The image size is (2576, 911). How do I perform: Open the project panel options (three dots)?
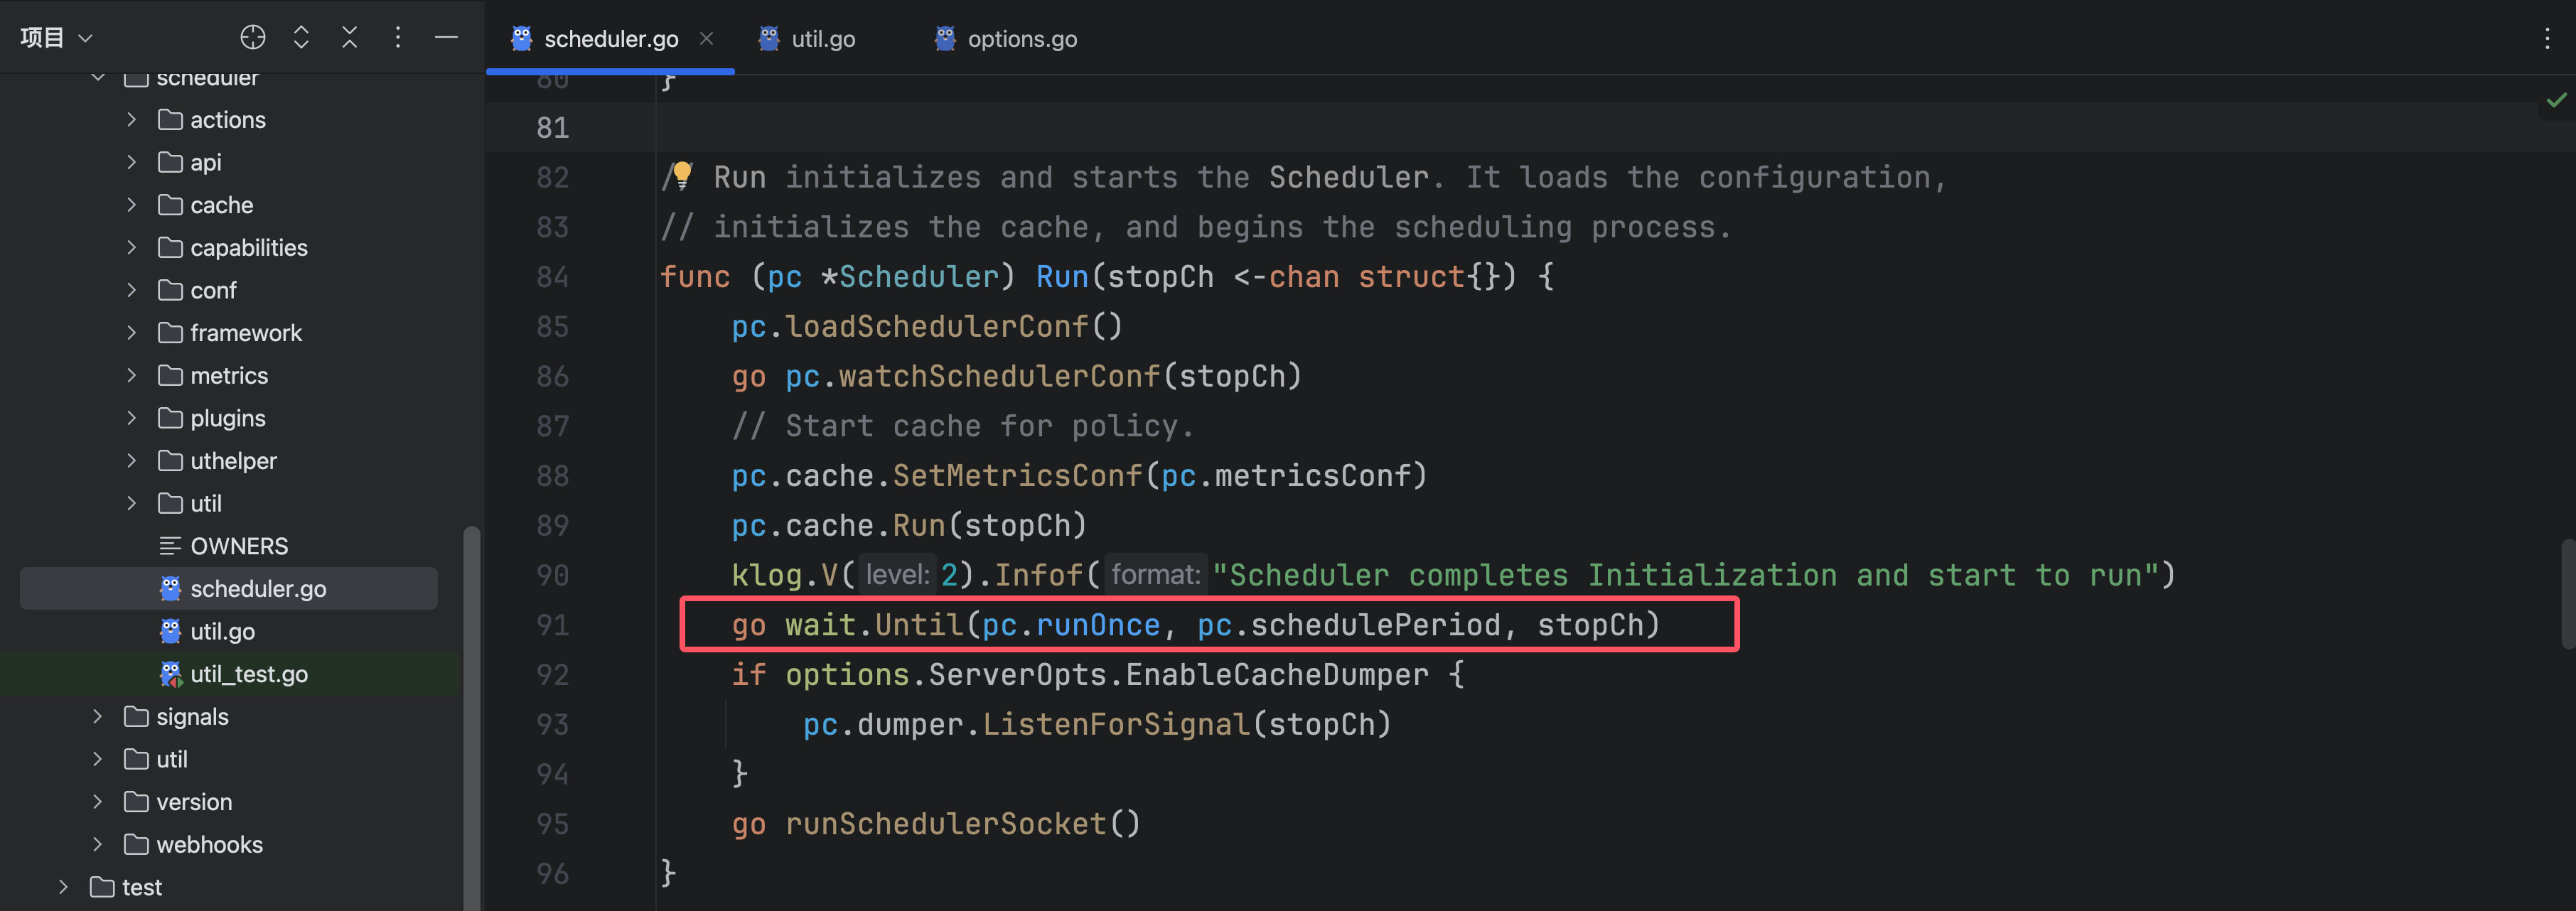coord(398,37)
